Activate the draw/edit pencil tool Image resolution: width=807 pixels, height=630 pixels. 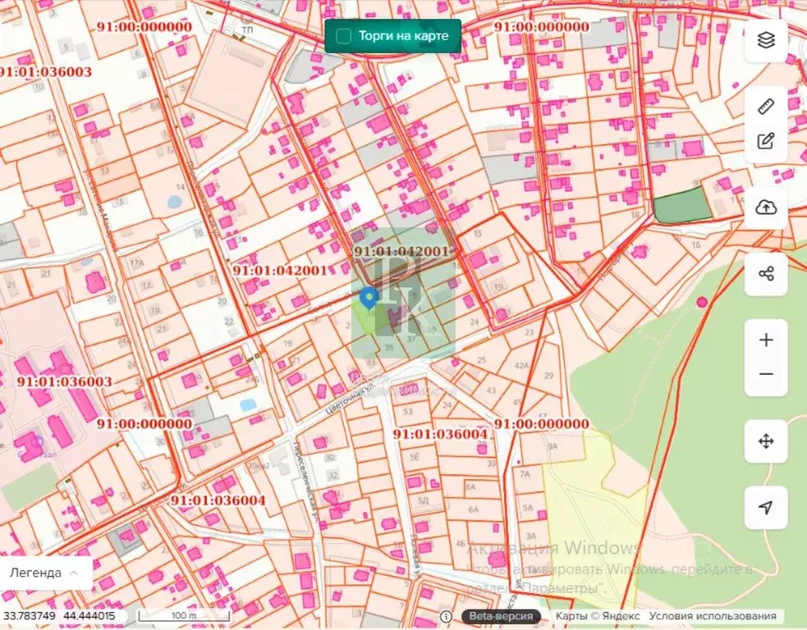point(766,141)
